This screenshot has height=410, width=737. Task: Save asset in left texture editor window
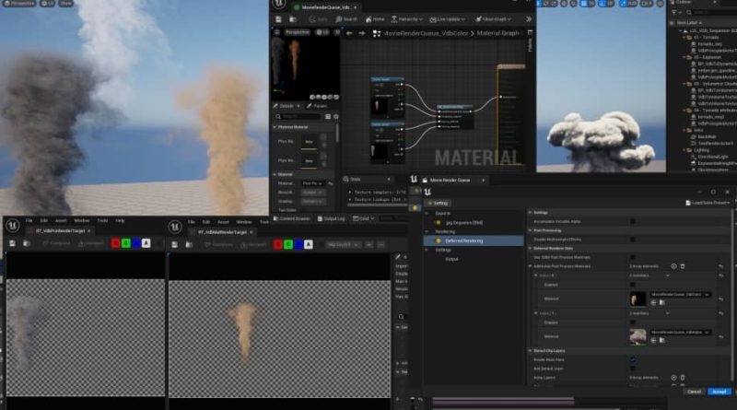[12, 243]
